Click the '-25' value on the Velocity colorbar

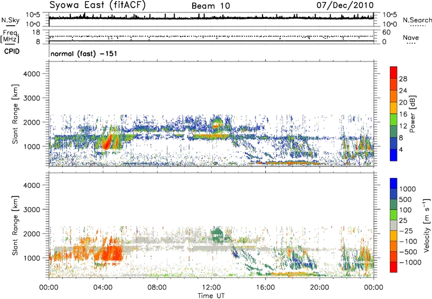[x=406, y=230]
